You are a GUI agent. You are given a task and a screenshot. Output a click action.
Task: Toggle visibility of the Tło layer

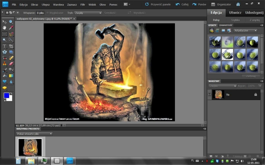(x=210, y=95)
